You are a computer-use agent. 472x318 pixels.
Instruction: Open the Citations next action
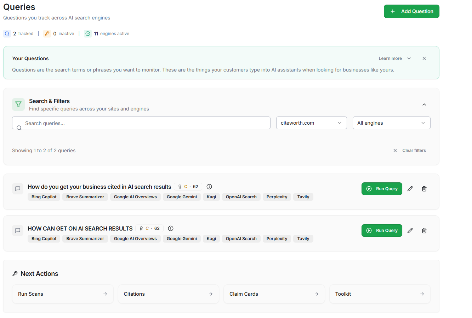(168, 294)
